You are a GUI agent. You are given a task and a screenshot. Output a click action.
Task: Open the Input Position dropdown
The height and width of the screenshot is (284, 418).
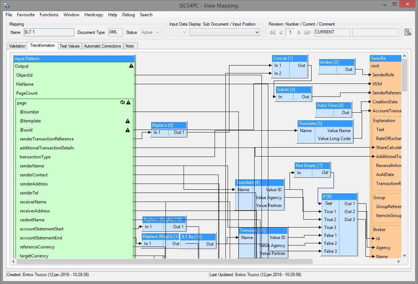tap(225, 32)
